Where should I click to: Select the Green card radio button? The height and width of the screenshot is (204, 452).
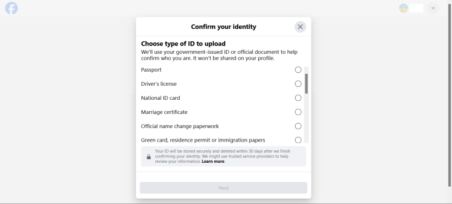coord(298,140)
